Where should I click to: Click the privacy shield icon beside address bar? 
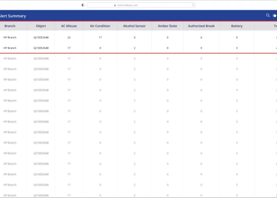click(x=83, y=5)
